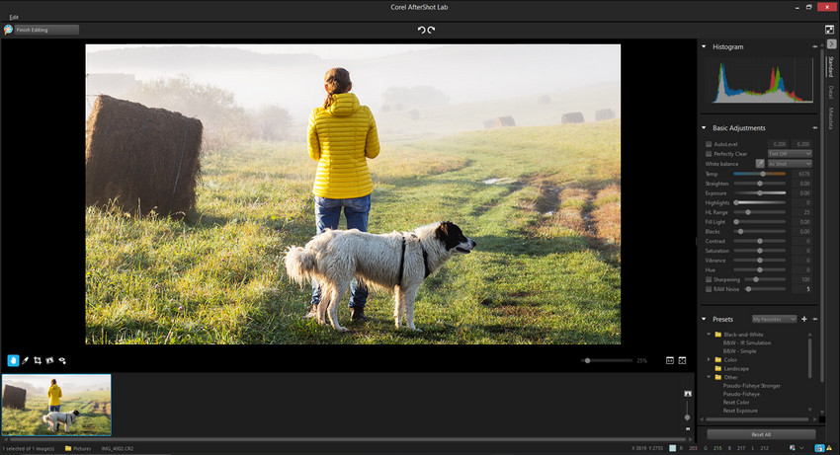Switch to the Metadata tab
This screenshot has width=840, height=455.
(831, 118)
